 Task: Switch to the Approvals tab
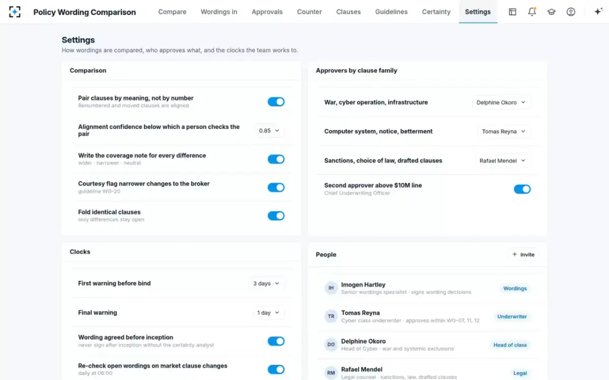click(267, 12)
